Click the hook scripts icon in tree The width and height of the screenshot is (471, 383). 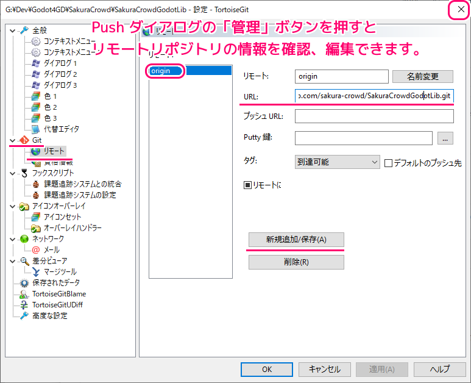tap(24, 173)
